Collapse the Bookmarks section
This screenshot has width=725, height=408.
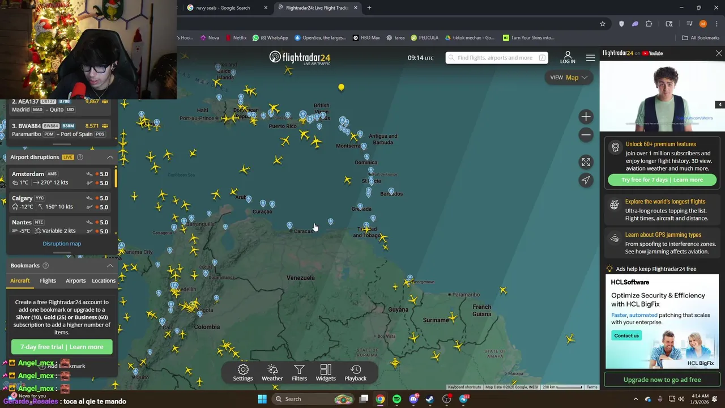click(110, 265)
